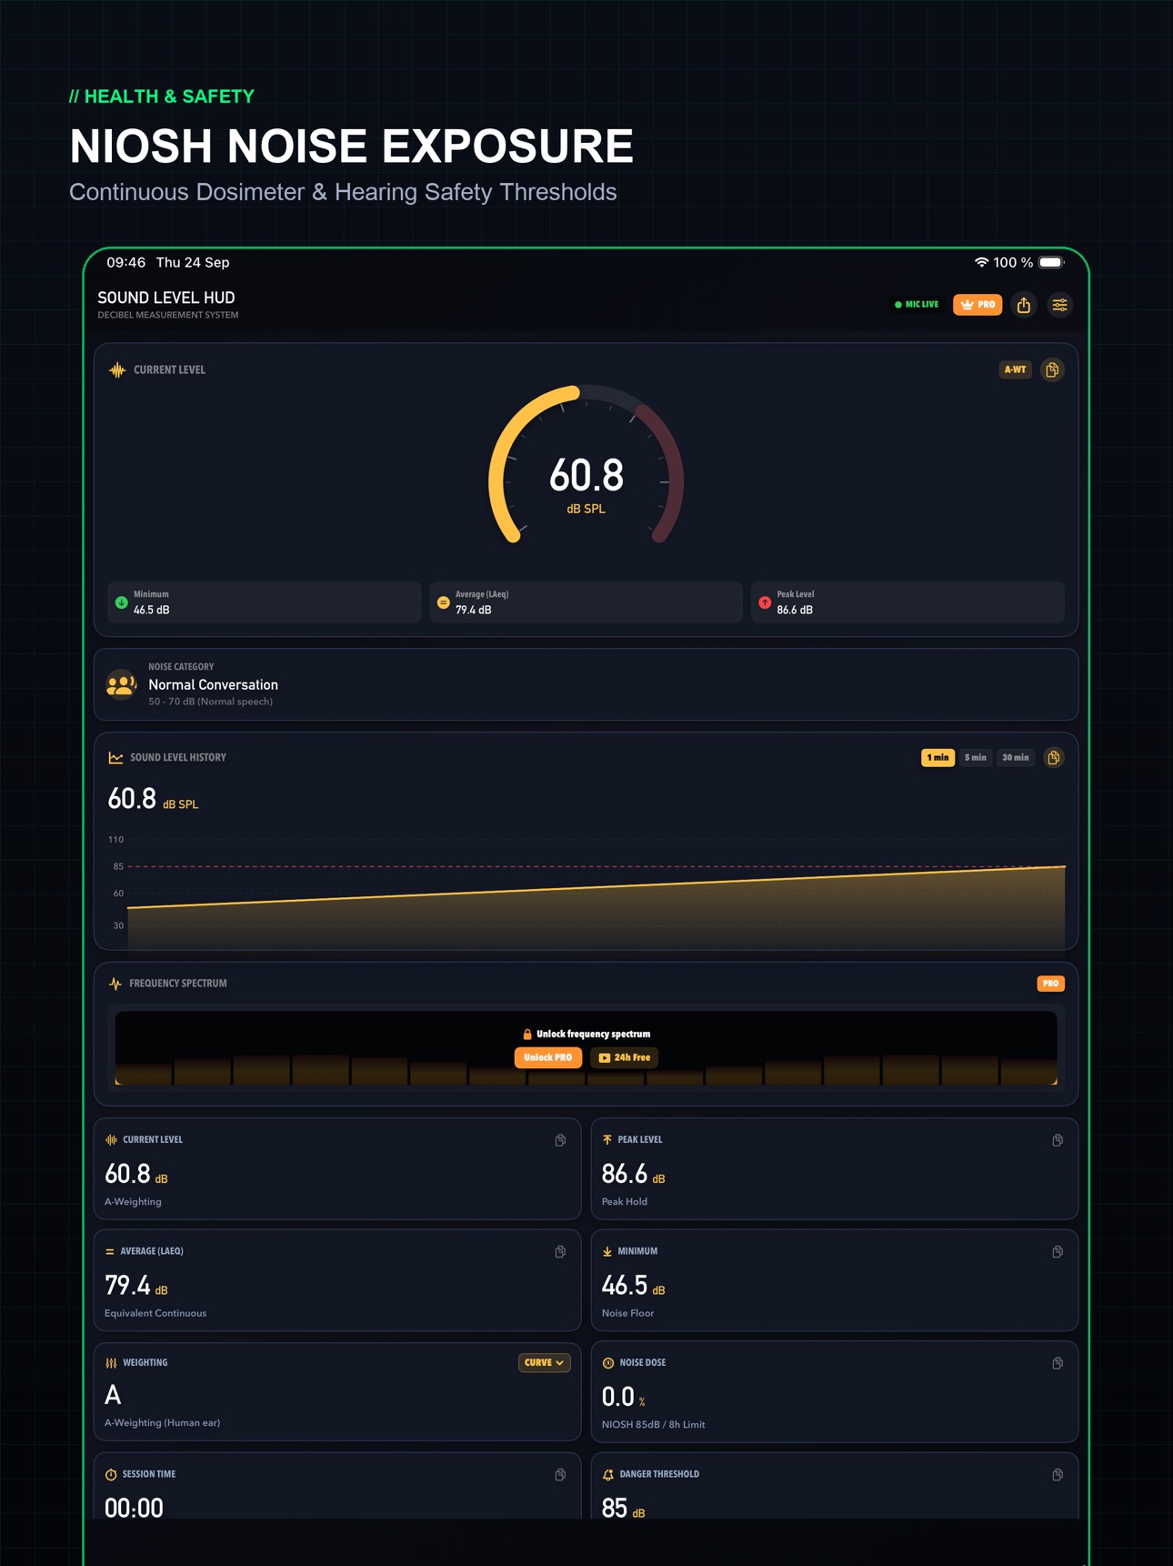Click the Frequency Spectrum pulse icon
The height and width of the screenshot is (1566, 1173).
(x=115, y=984)
